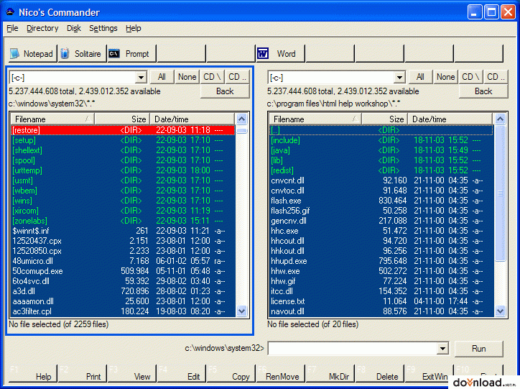The image size is (520, 389).
Task: Select the [include] directory
Action: click(381, 140)
